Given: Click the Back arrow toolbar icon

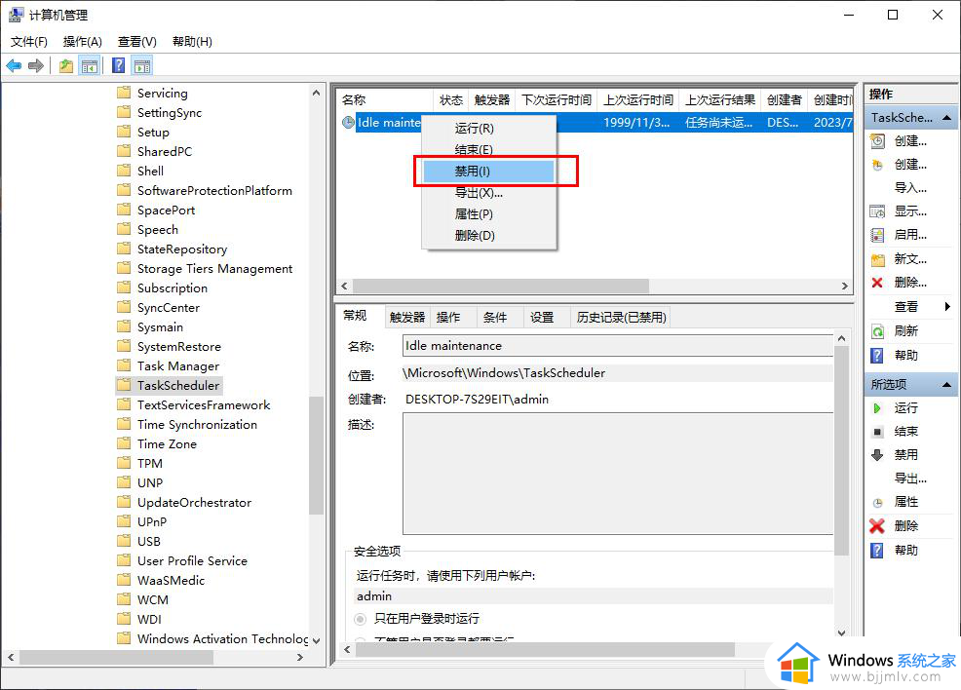Looking at the screenshot, I should (14, 65).
